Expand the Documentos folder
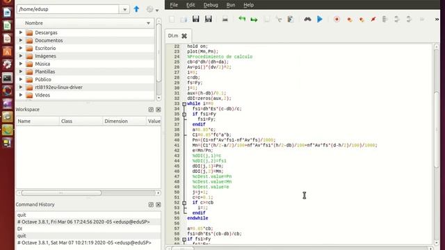 point(21,40)
